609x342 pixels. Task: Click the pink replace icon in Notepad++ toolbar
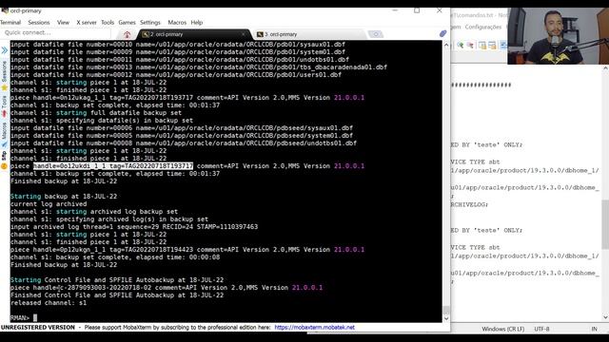tap(470, 46)
